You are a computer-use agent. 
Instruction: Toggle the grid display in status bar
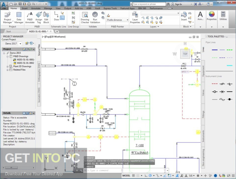(133, 175)
